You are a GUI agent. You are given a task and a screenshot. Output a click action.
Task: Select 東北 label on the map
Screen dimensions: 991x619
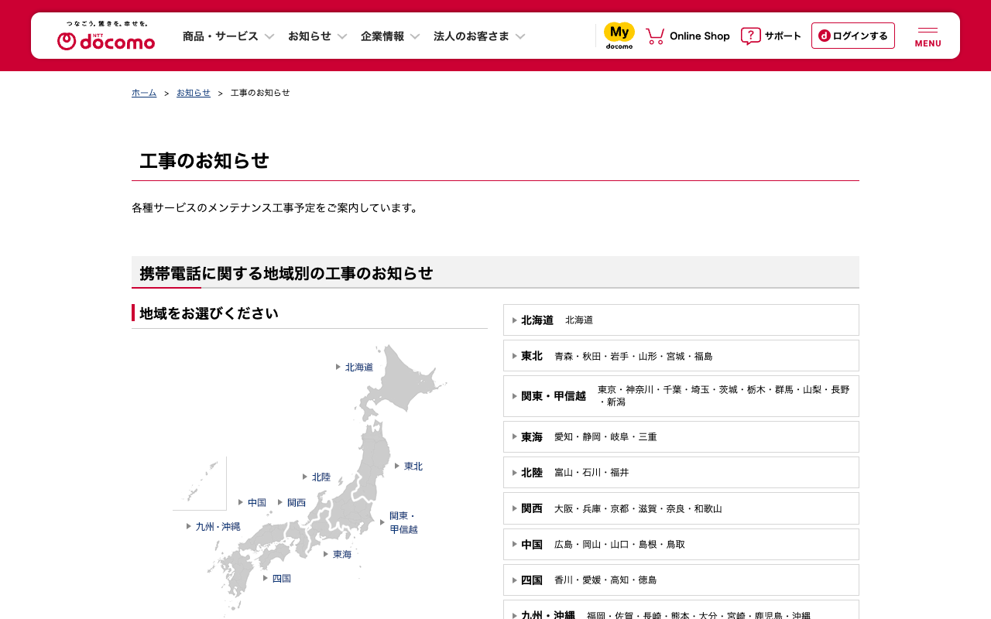click(413, 467)
